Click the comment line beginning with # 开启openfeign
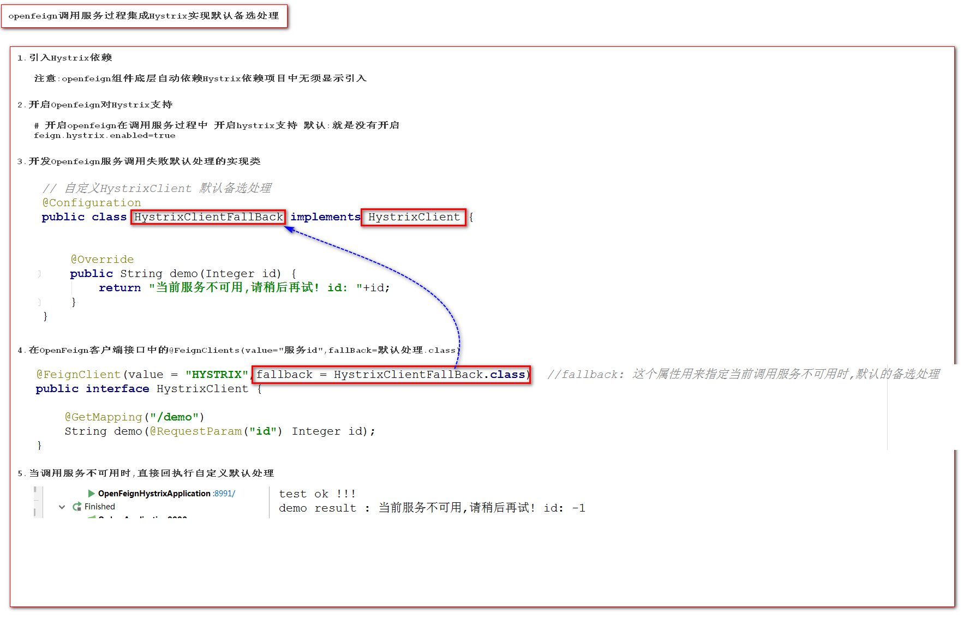This screenshot has width=975, height=637. [x=217, y=125]
